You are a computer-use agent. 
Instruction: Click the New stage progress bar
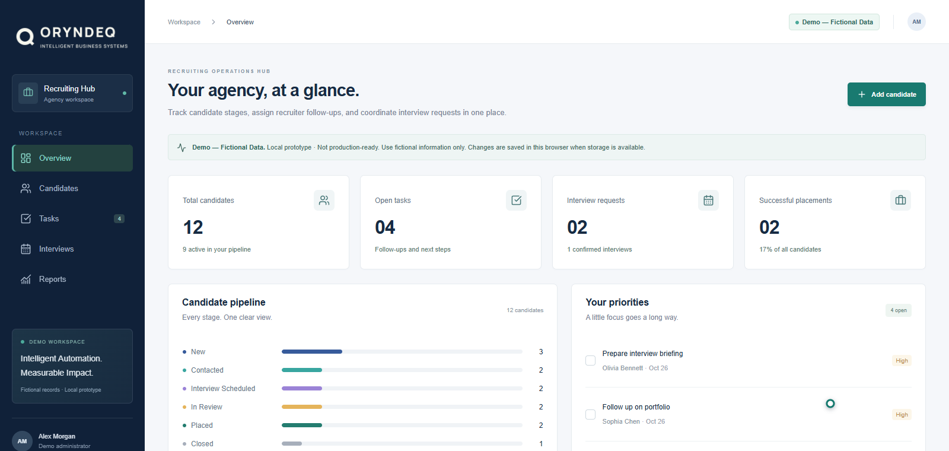tap(402, 352)
